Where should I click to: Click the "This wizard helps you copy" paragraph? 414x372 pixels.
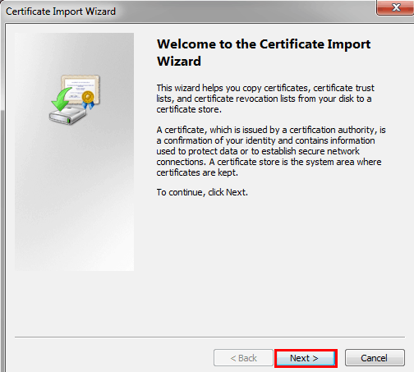click(265, 99)
